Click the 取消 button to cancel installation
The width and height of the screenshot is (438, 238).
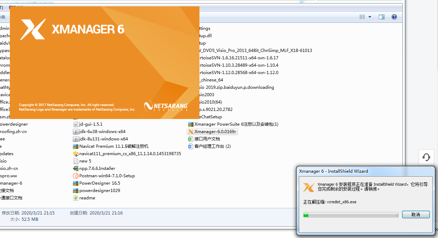(415, 214)
